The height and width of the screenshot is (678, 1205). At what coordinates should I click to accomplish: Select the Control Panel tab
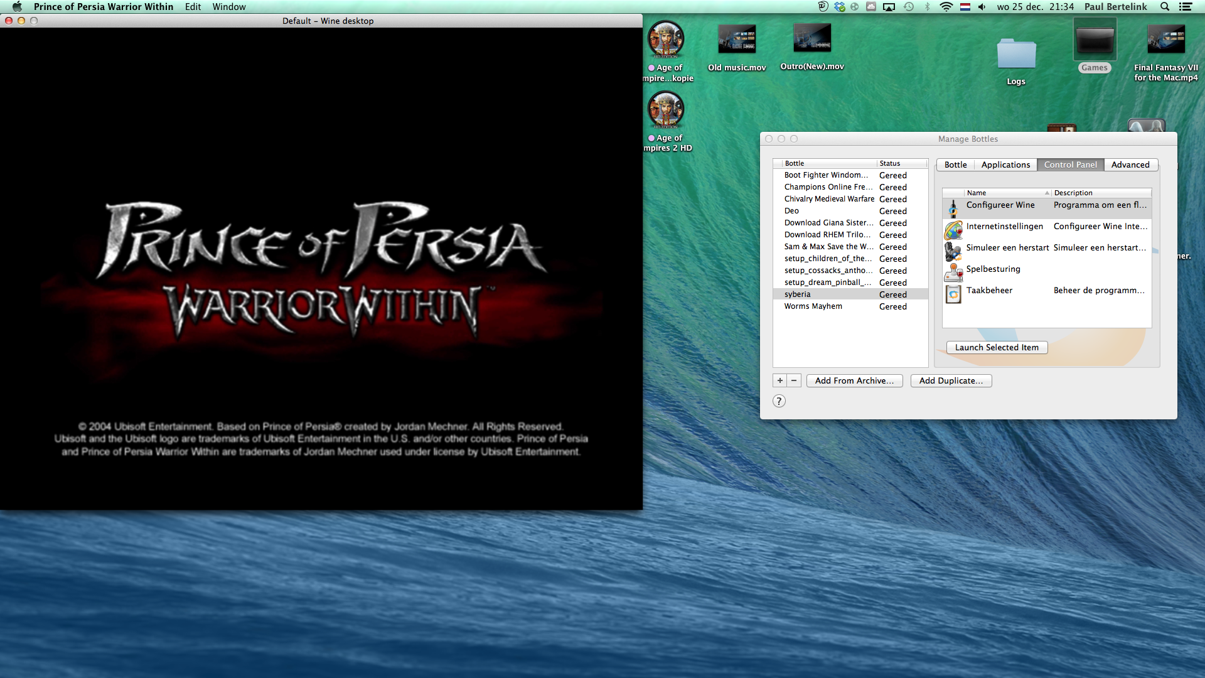(1070, 164)
